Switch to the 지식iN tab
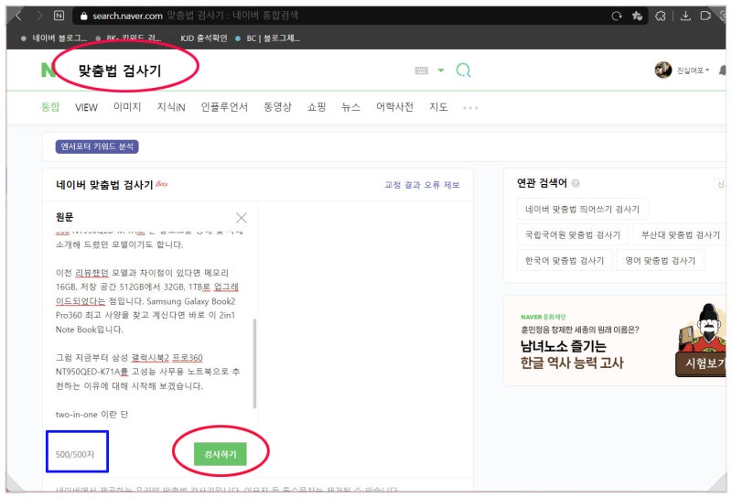The image size is (732, 498). tap(171, 107)
